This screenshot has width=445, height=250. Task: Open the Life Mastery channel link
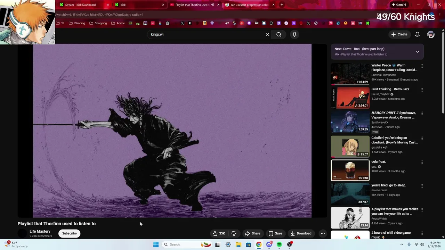40,231
